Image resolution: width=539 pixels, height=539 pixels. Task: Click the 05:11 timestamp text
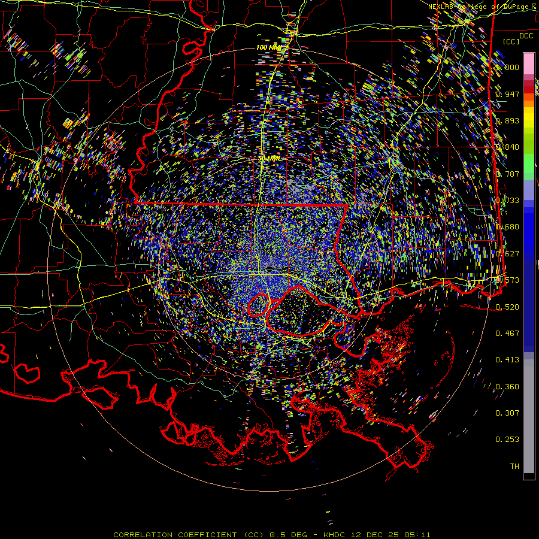[x=417, y=535]
